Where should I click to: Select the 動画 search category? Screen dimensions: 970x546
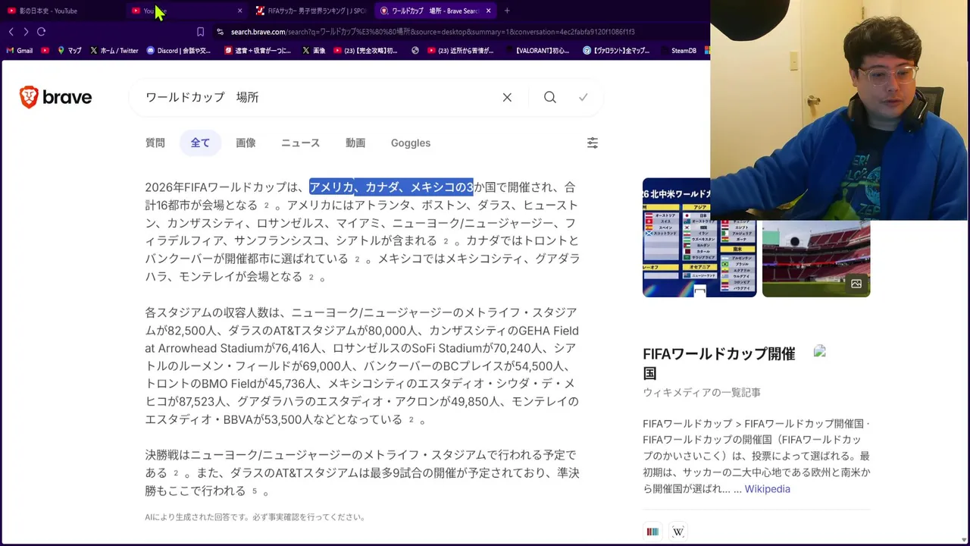pyautogui.click(x=355, y=143)
